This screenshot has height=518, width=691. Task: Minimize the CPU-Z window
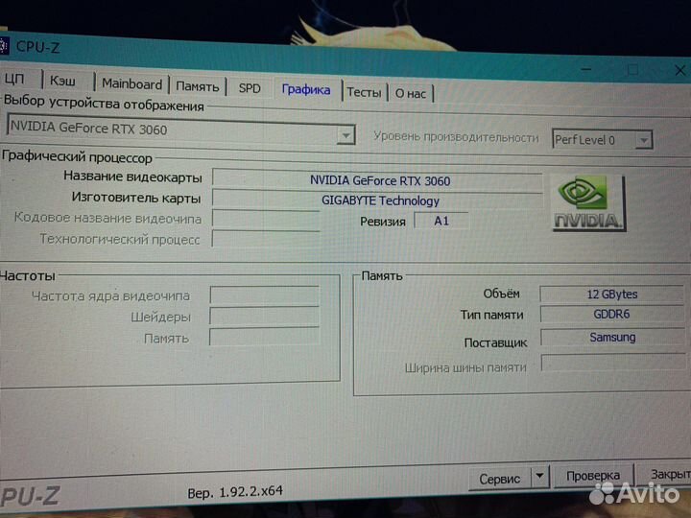click(586, 69)
